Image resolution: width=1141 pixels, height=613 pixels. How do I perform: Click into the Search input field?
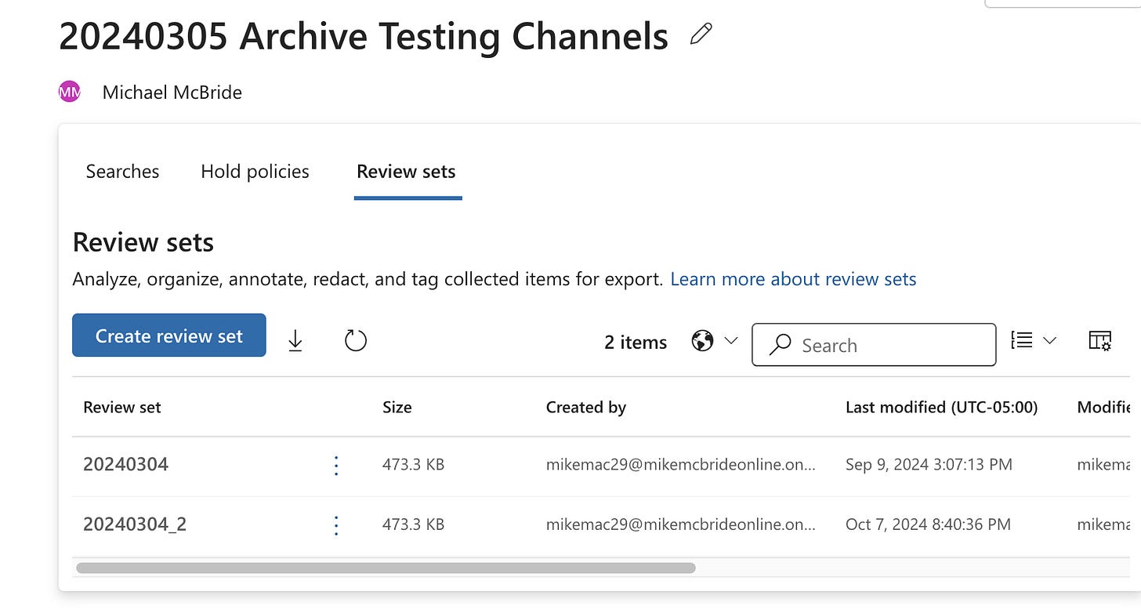[x=886, y=345]
